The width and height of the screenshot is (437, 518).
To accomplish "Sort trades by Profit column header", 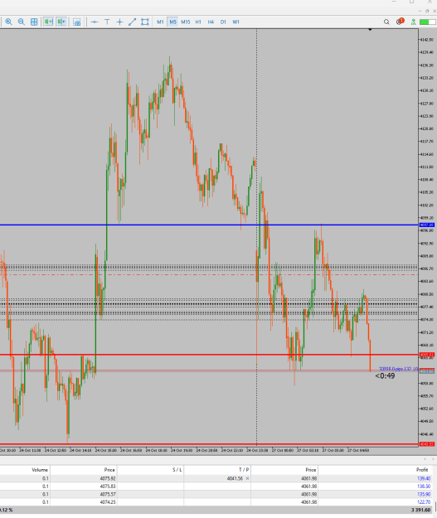I will pyautogui.click(x=422, y=469).
